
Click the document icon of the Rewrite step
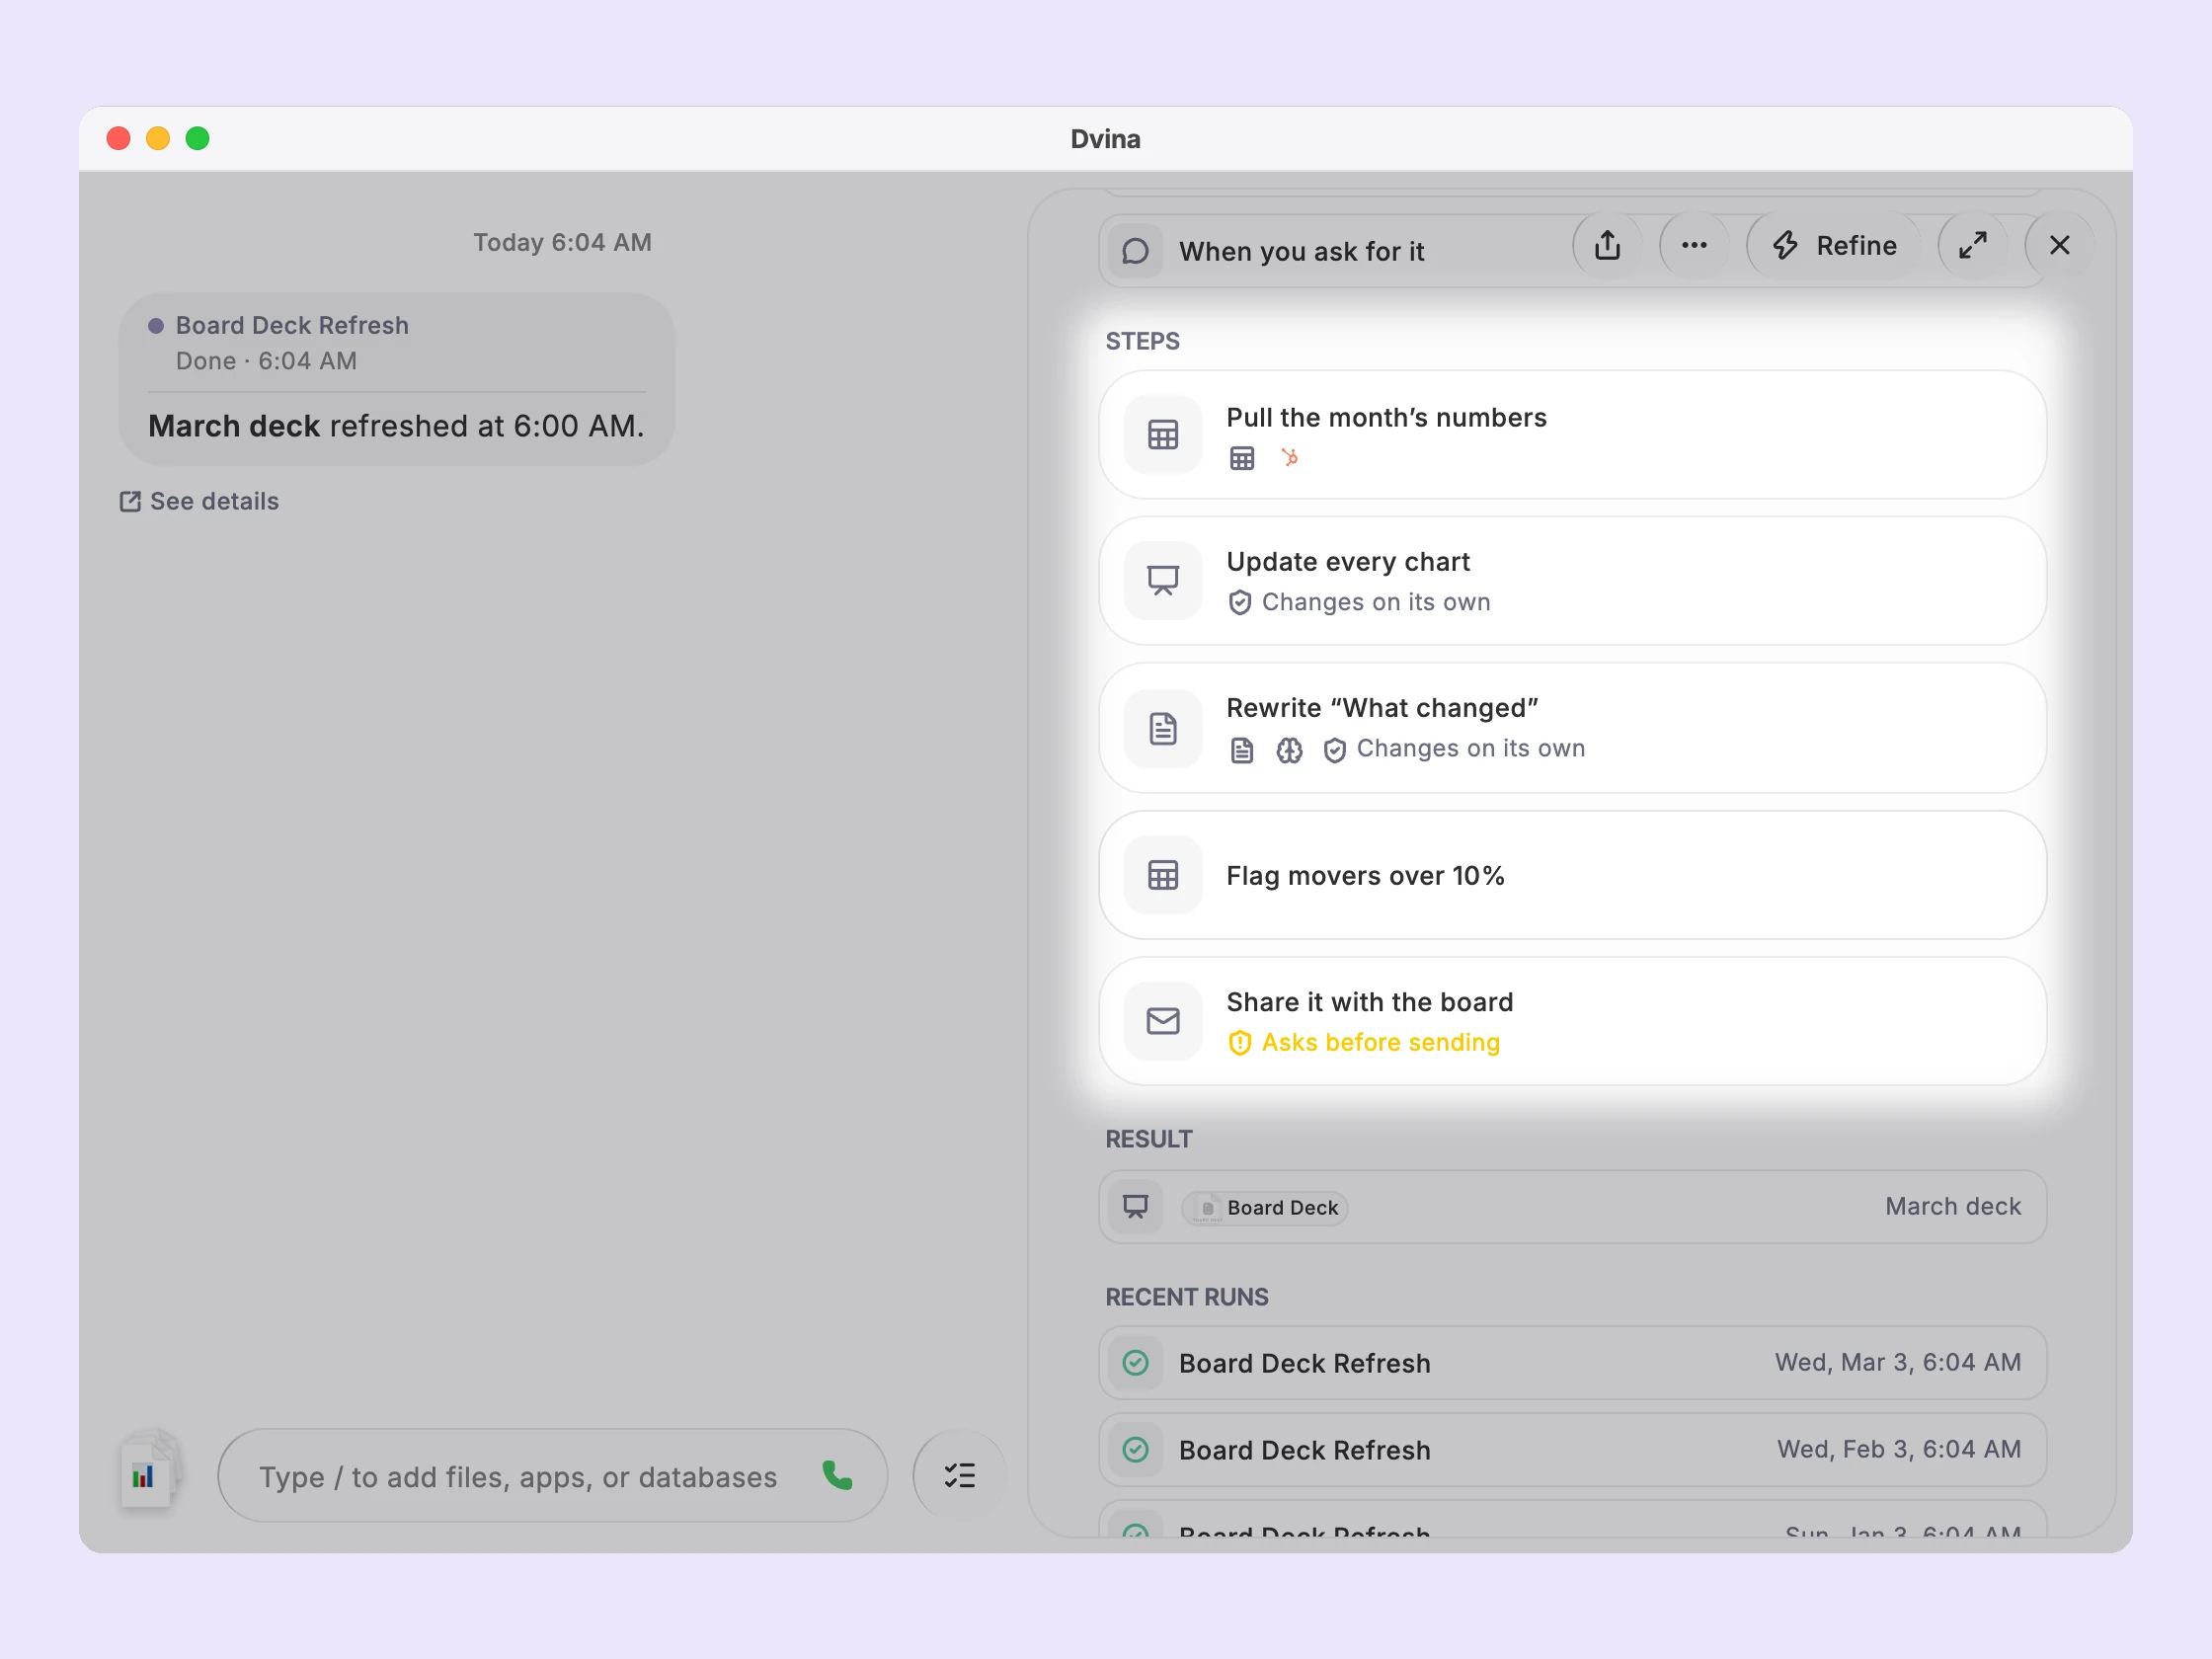coord(1162,728)
